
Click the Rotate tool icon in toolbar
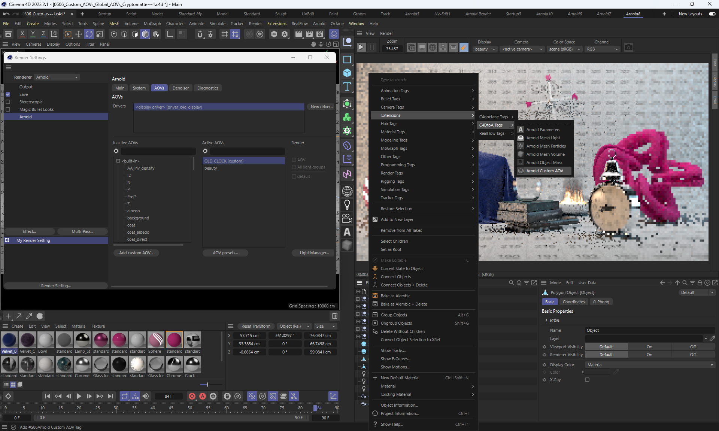(89, 34)
